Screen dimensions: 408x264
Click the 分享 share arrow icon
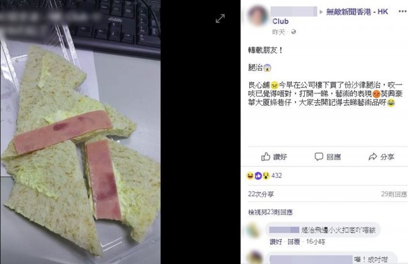(373, 157)
